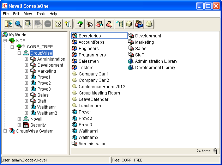Image resolution: width=222 pixels, height=165 pixels.
Task: Select the AccountReps group
Action: coord(91,42)
